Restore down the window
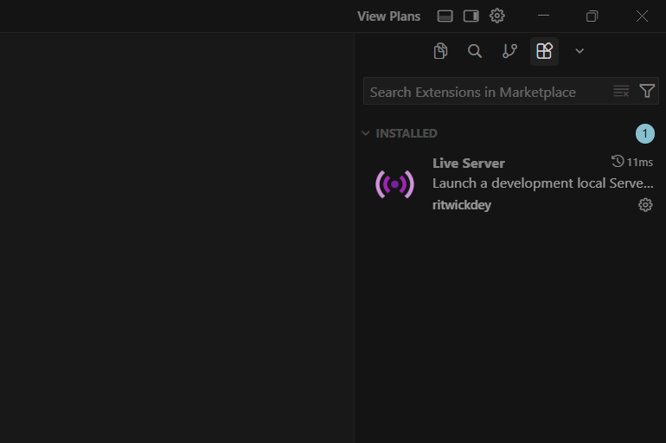Viewport: 666px width, 443px height. [x=592, y=16]
